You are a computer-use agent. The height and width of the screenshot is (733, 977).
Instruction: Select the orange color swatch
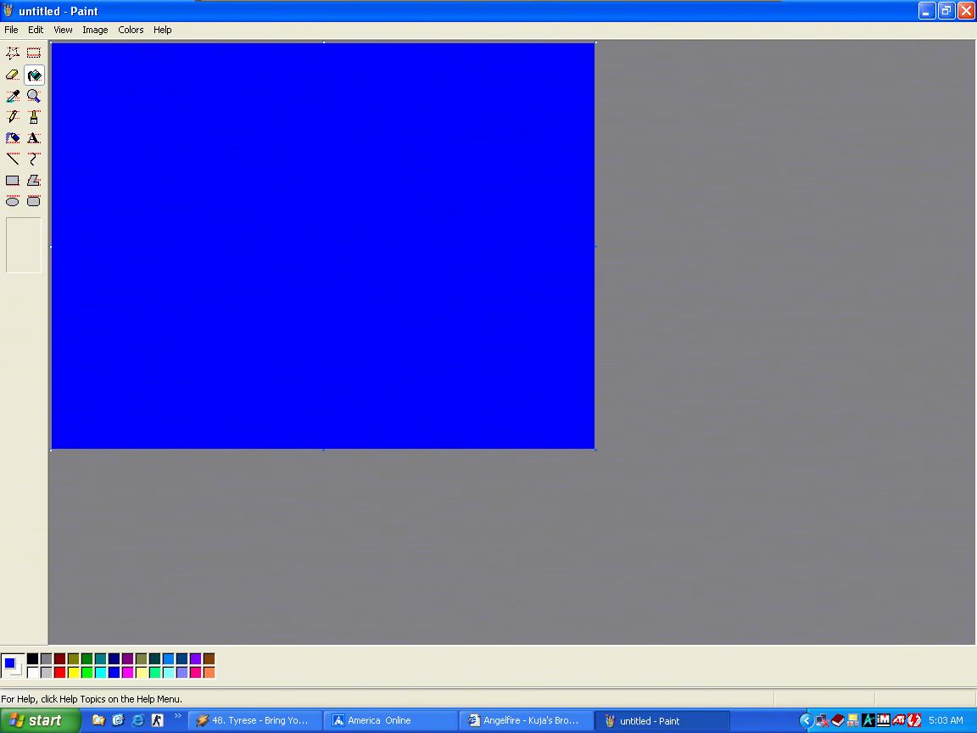tap(209, 673)
